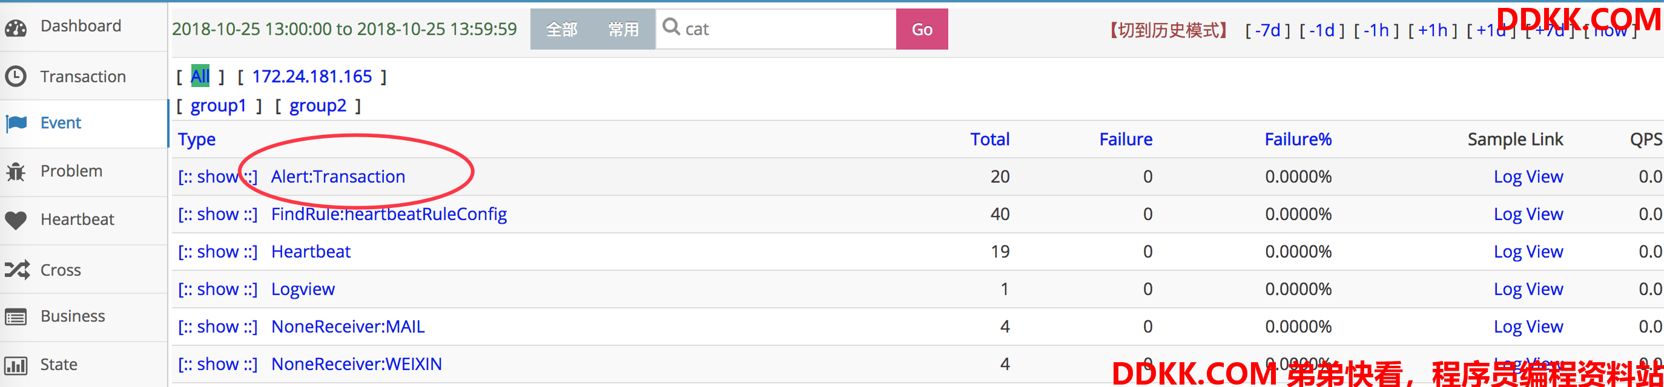
Task: Click the State bar chart icon
Action: point(16,365)
